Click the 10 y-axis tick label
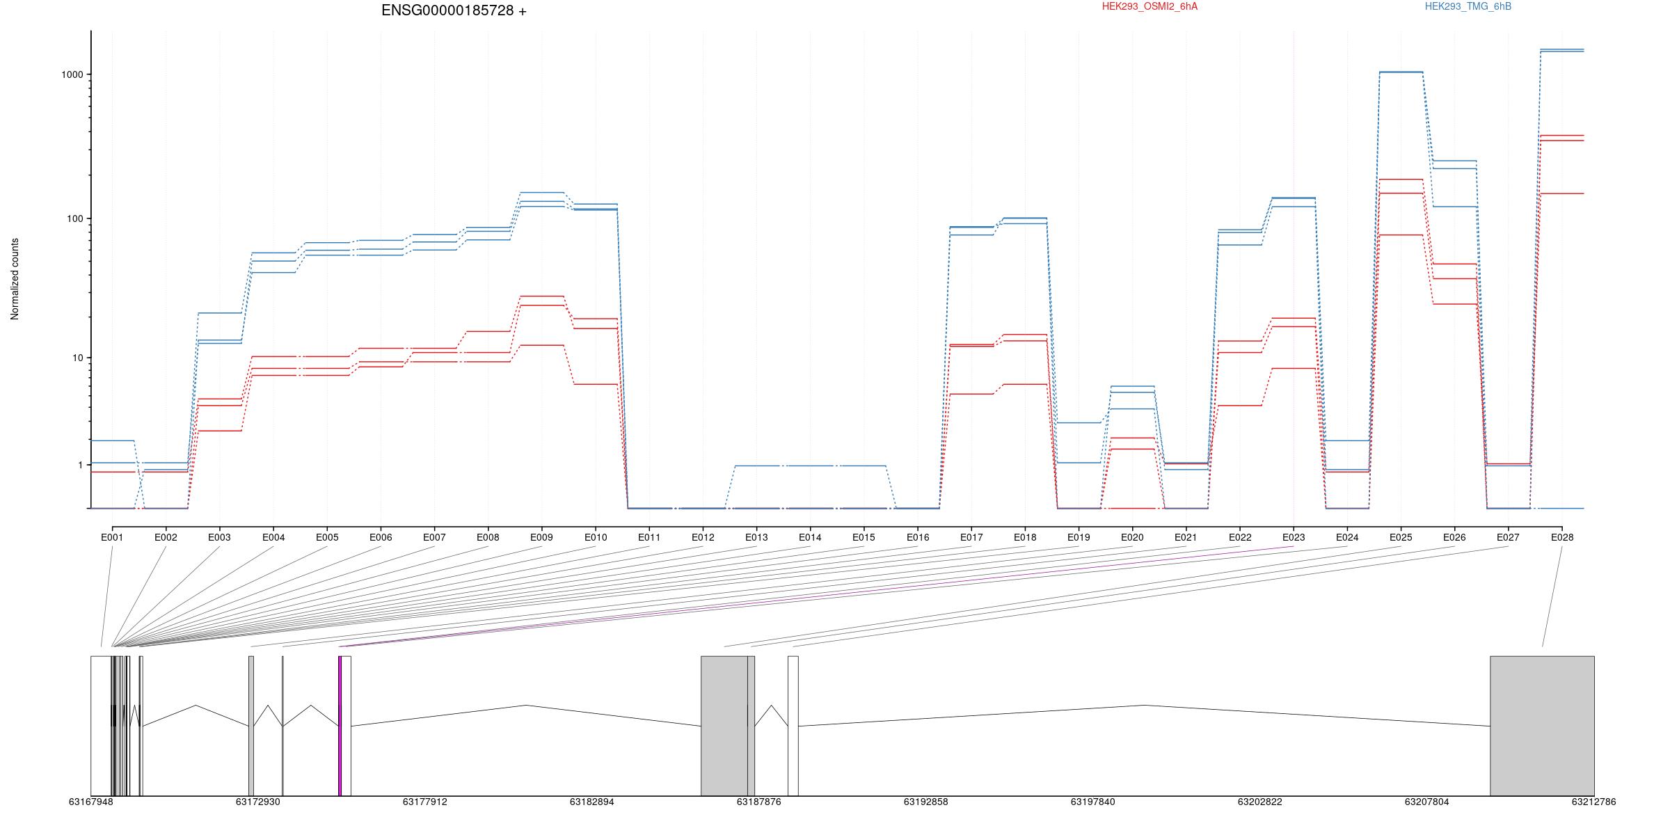 click(x=77, y=358)
